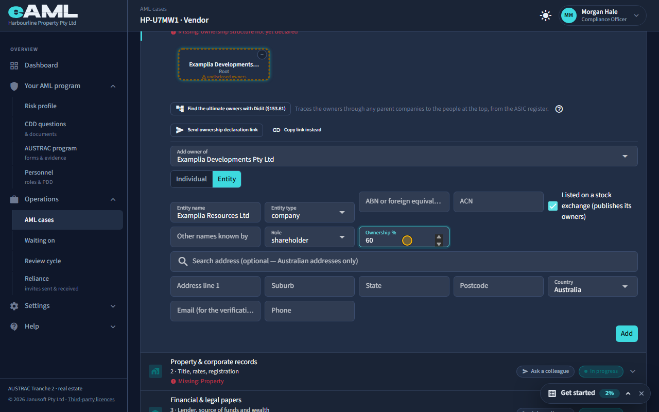This screenshot has width=659, height=412.
Task: Close the Get started panel
Action: coord(641,393)
